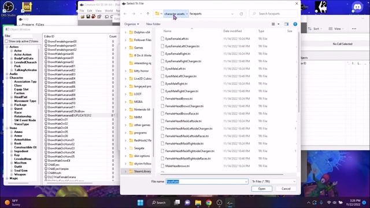Expand the Dolphin-x64 folder node
This screenshot has width=370, height=208.
tap(125, 32)
